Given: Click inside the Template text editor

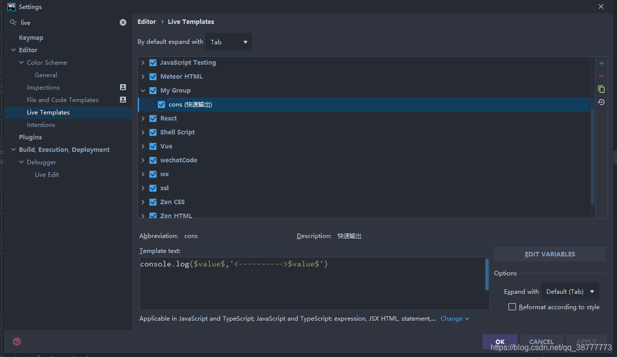Looking at the screenshot, I should pyautogui.click(x=312, y=284).
